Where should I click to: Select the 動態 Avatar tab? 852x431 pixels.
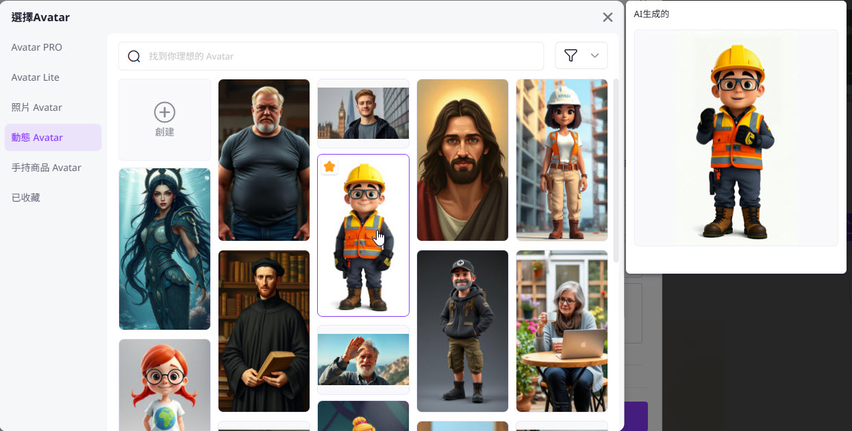(x=38, y=138)
